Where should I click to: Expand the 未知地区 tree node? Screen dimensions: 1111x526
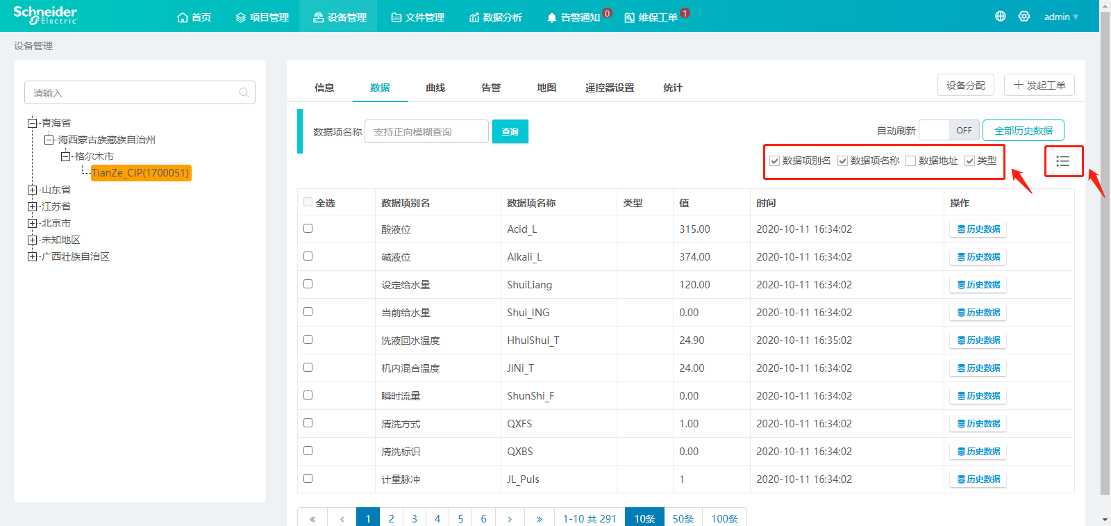tap(32, 240)
